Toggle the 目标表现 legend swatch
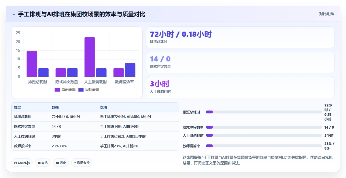Viewport: 346px width, 178px height. click(x=81, y=90)
